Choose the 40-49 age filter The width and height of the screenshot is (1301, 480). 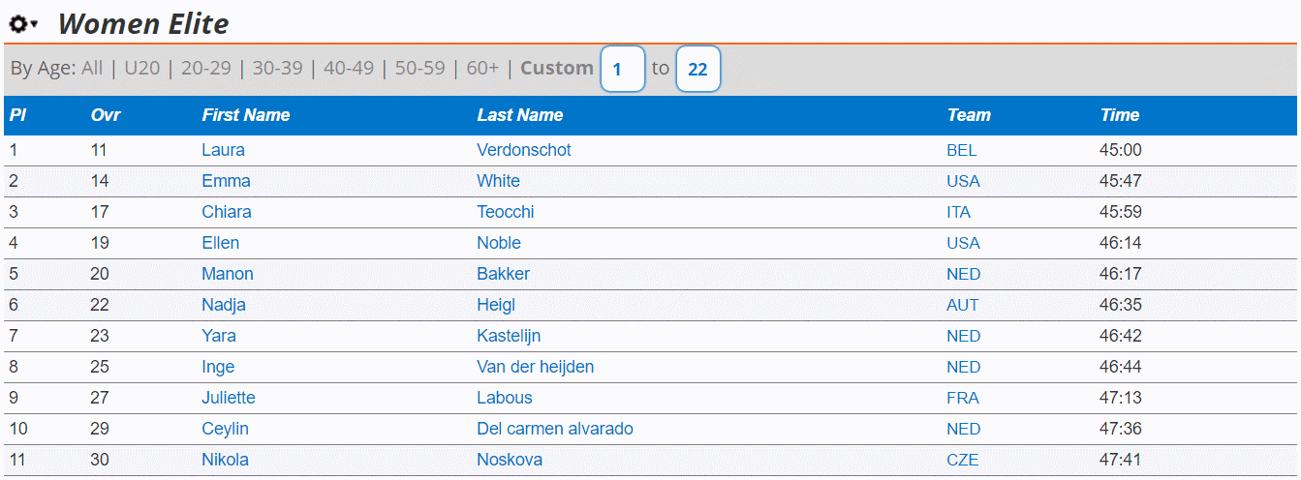(x=349, y=69)
